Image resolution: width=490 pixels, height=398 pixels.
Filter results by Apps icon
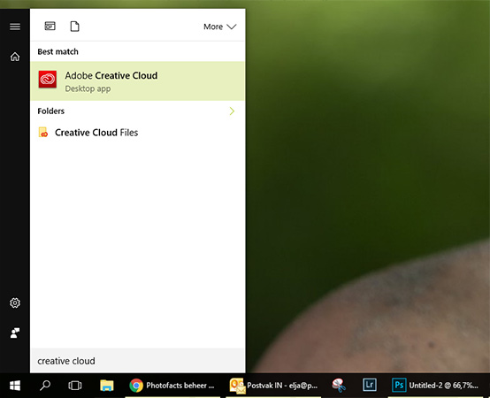point(50,27)
